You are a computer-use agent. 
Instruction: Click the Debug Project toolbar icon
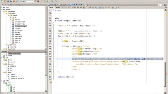pos(52,1)
